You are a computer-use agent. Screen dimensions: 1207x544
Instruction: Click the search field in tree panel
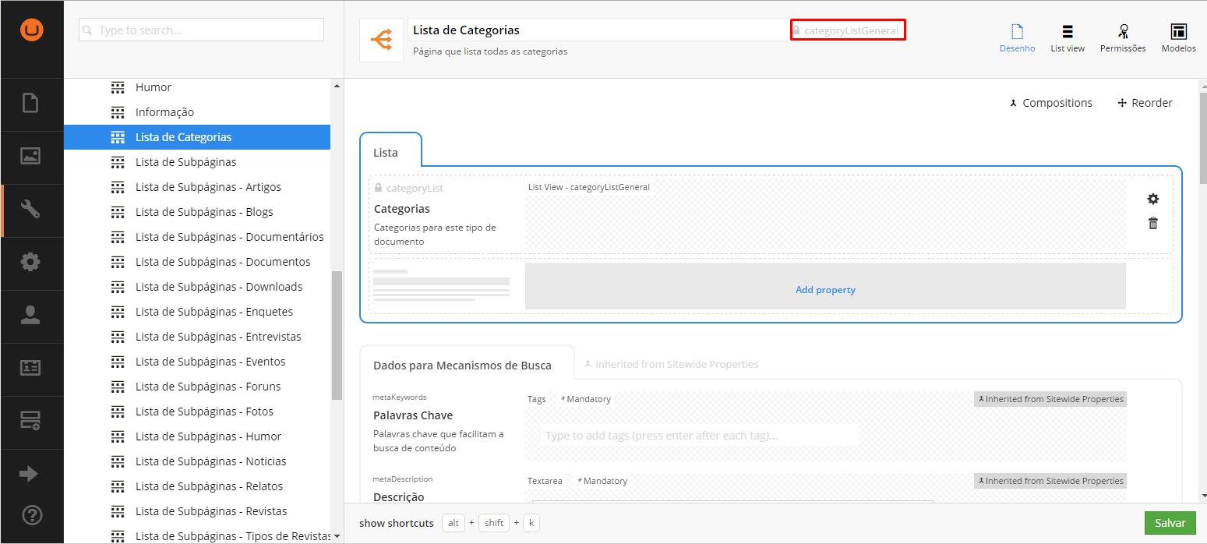click(x=201, y=30)
